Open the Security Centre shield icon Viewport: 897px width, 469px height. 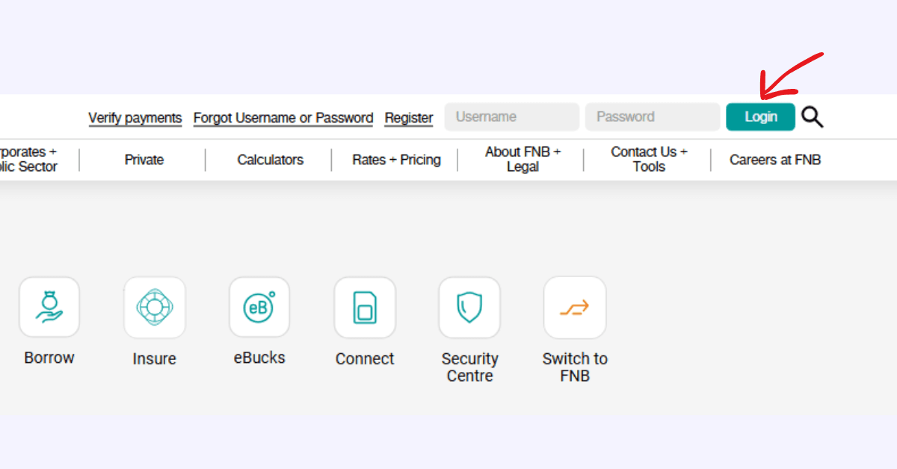coord(469,307)
